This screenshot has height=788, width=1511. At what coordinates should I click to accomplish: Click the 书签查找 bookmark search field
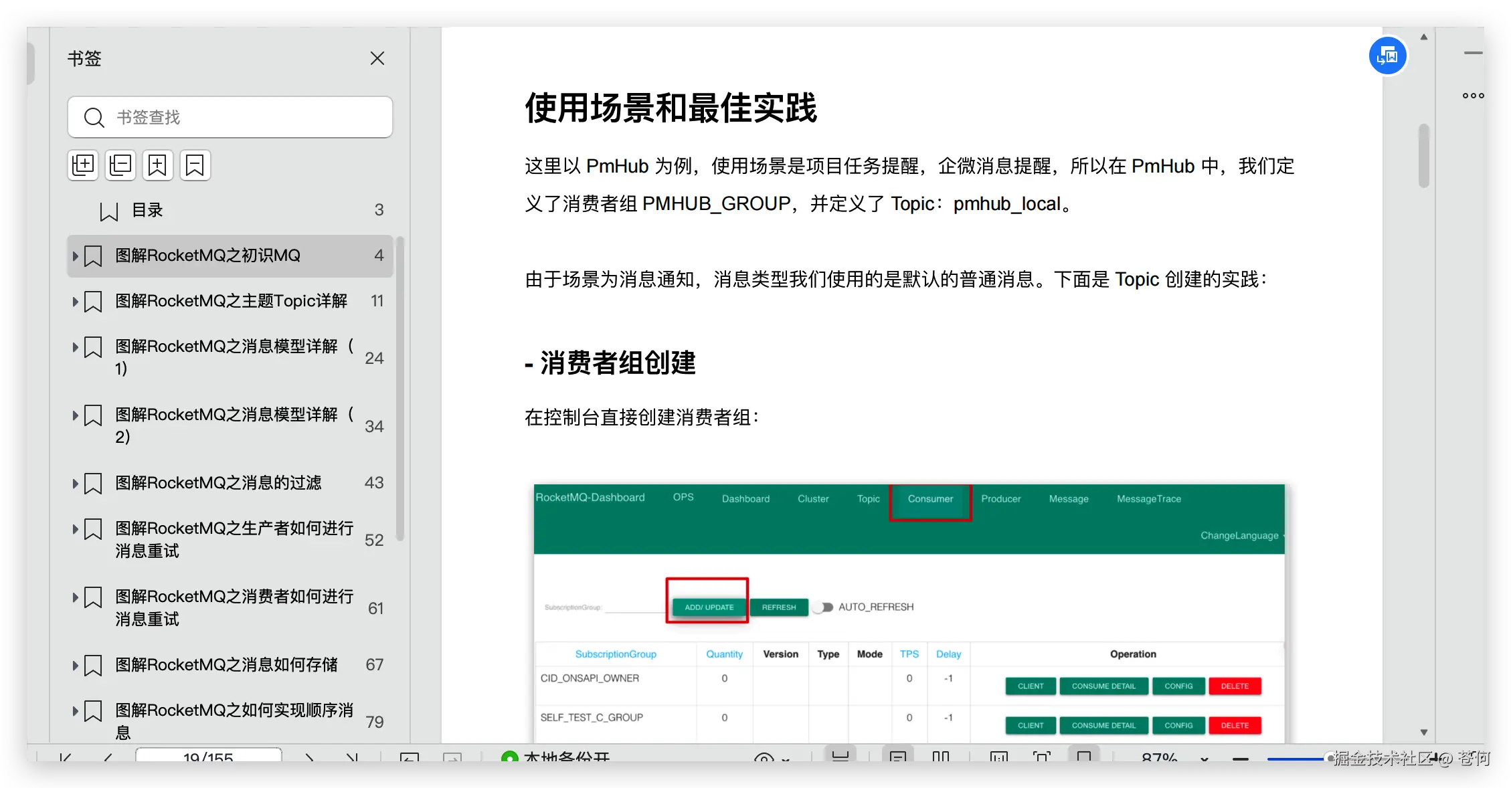pos(230,118)
